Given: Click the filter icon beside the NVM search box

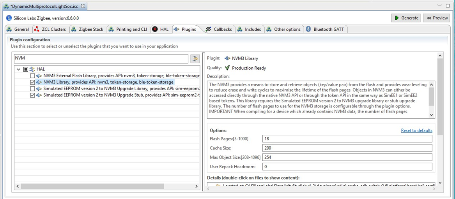Looking at the screenshot, I should click(195, 59).
